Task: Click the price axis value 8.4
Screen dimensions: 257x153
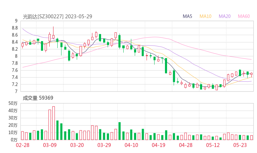Action: click(15, 42)
